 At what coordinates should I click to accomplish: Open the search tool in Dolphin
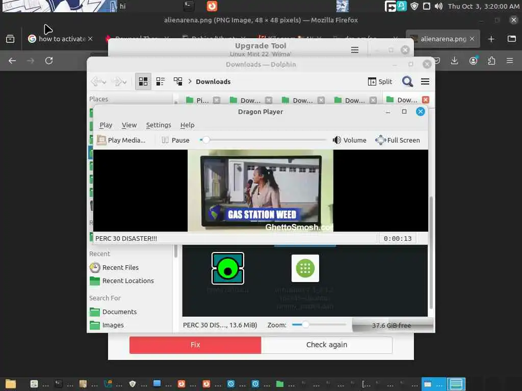[407, 81]
